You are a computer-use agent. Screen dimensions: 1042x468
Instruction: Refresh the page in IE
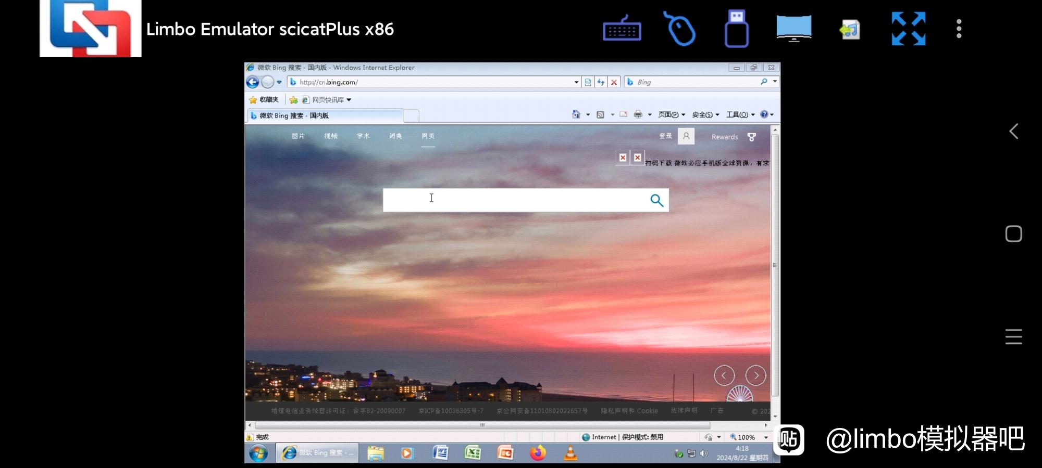coord(601,82)
